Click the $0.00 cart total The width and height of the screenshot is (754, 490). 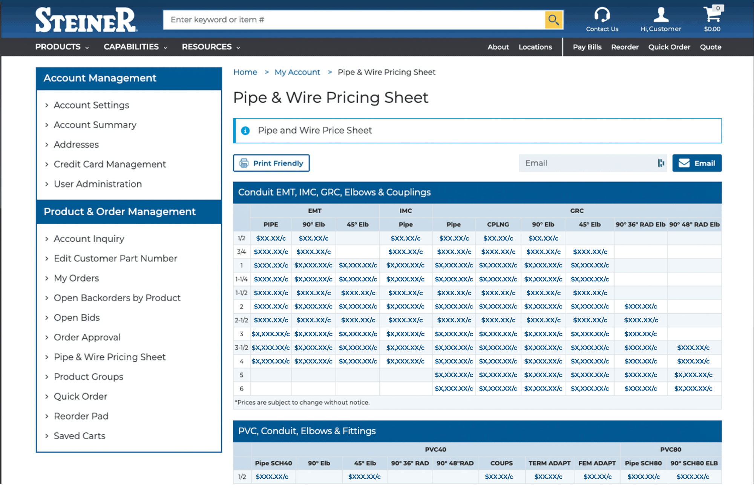click(x=712, y=29)
